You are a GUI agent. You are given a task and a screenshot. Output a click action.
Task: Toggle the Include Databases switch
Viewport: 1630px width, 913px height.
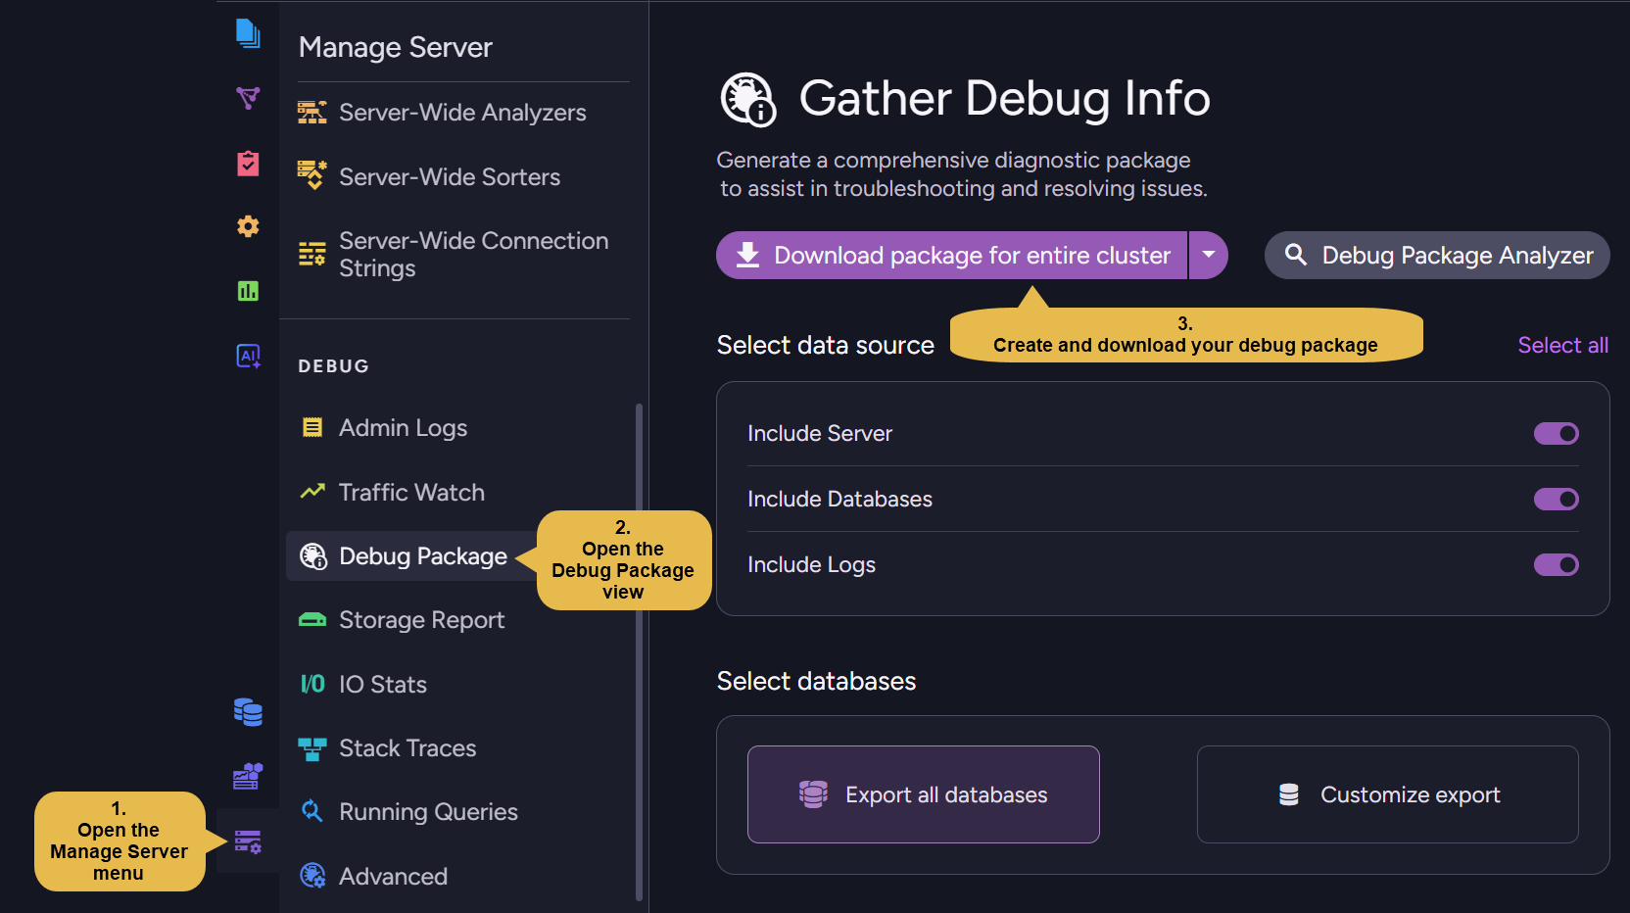[1556, 499]
